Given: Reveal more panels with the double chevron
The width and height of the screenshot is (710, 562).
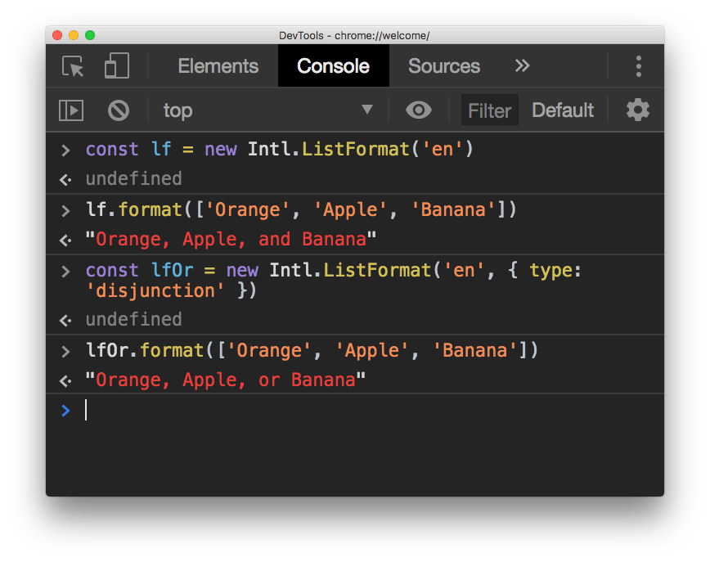Looking at the screenshot, I should click(522, 66).
